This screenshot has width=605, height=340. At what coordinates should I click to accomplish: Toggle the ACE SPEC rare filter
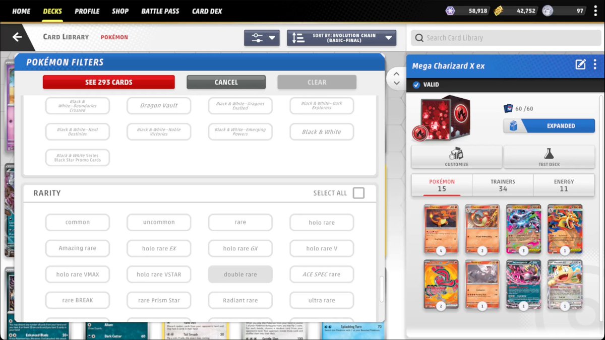point(322,275)
